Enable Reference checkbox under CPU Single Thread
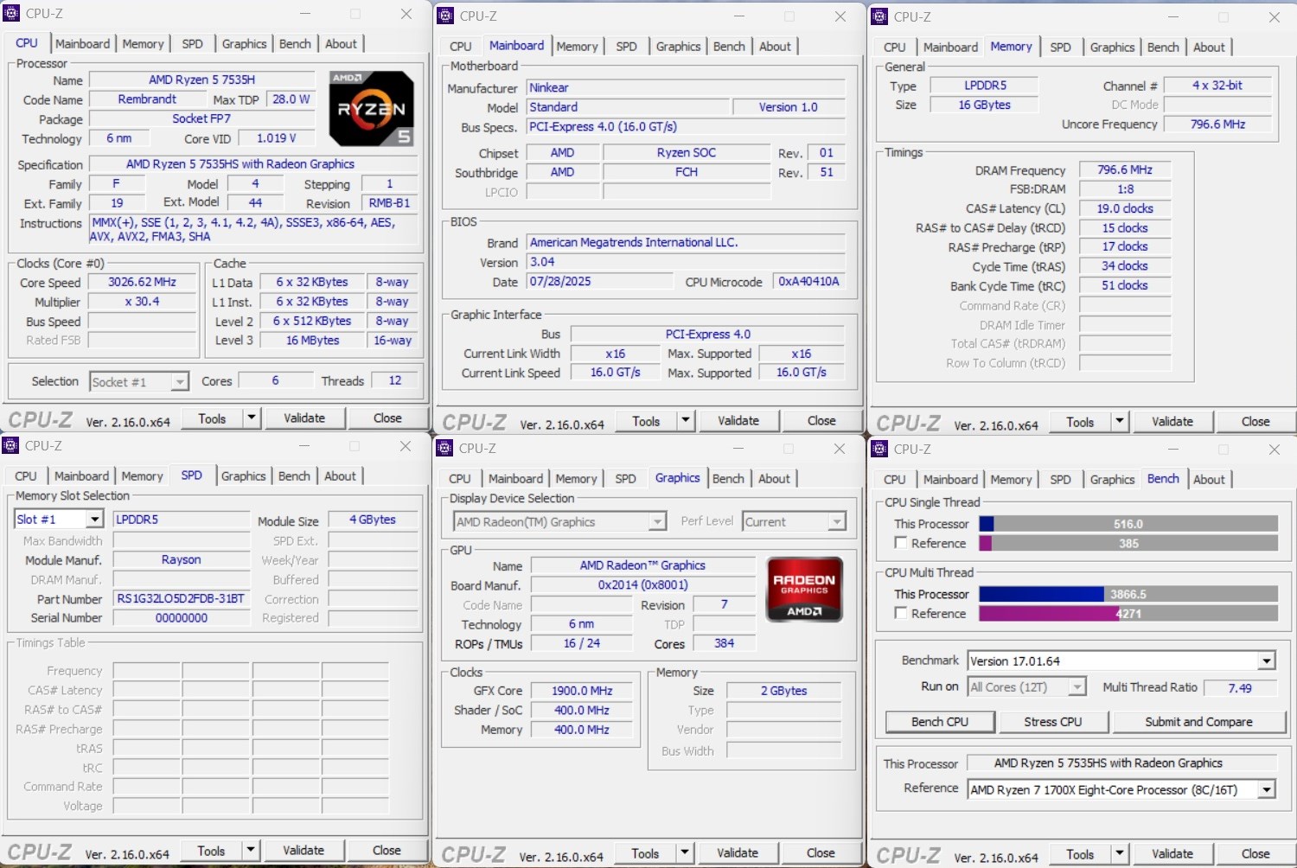Viewport: 1297px width, 868px height. [x=901, y=543]
